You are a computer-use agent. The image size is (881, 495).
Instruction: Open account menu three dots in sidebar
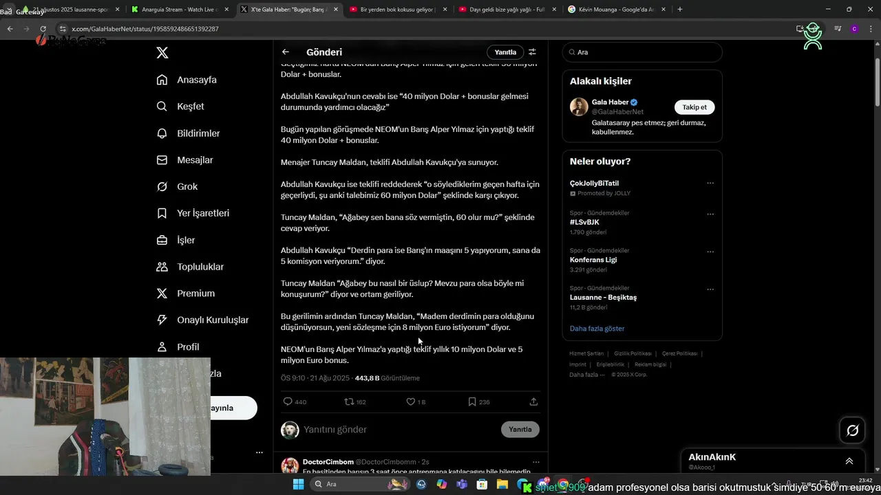tap(259, 452)
